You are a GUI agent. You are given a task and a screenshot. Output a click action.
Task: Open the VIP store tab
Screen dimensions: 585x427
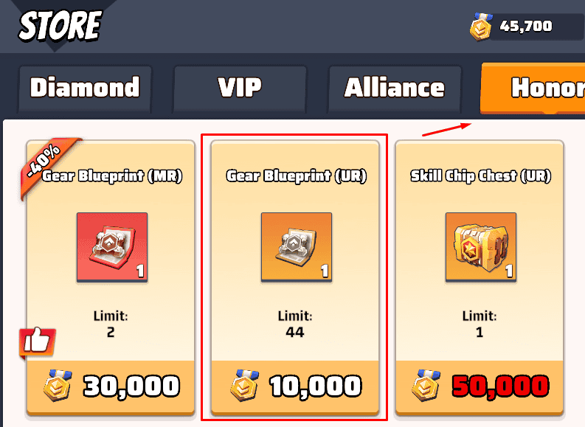click(x=240, y=88)
